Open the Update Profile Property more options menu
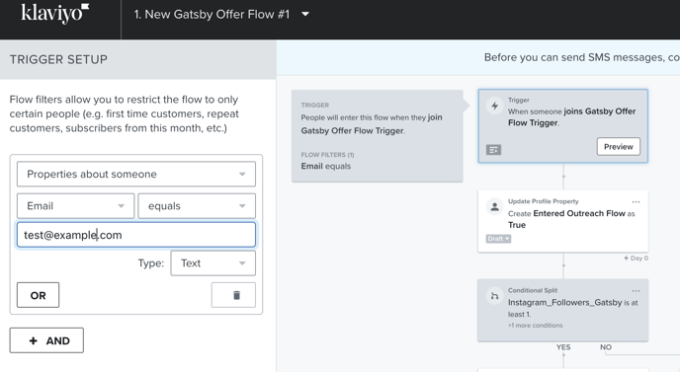680x372 pixels. coord(636,202)
